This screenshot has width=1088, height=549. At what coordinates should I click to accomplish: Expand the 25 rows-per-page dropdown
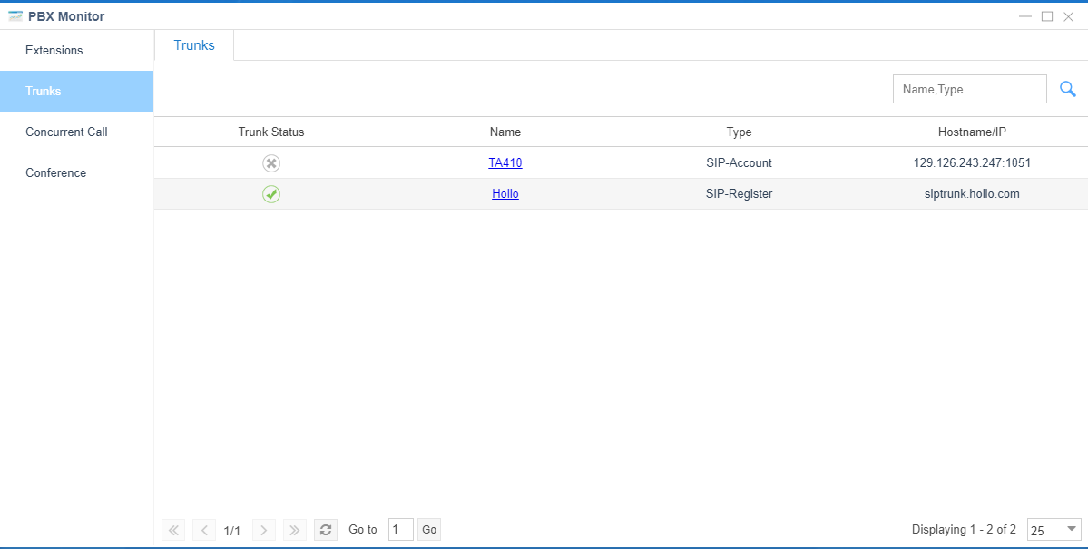click(1054, 530)
